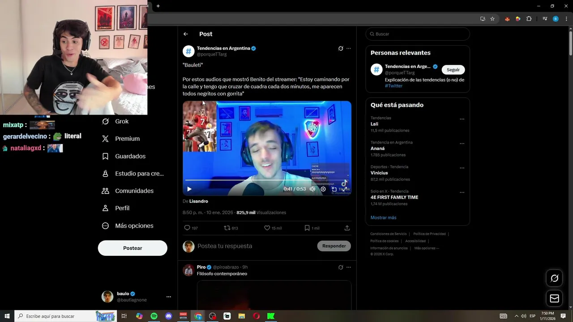Viewport: 573px width, 322px height.
Task: Expand Más opciones menu
Action: pos(128,226)
